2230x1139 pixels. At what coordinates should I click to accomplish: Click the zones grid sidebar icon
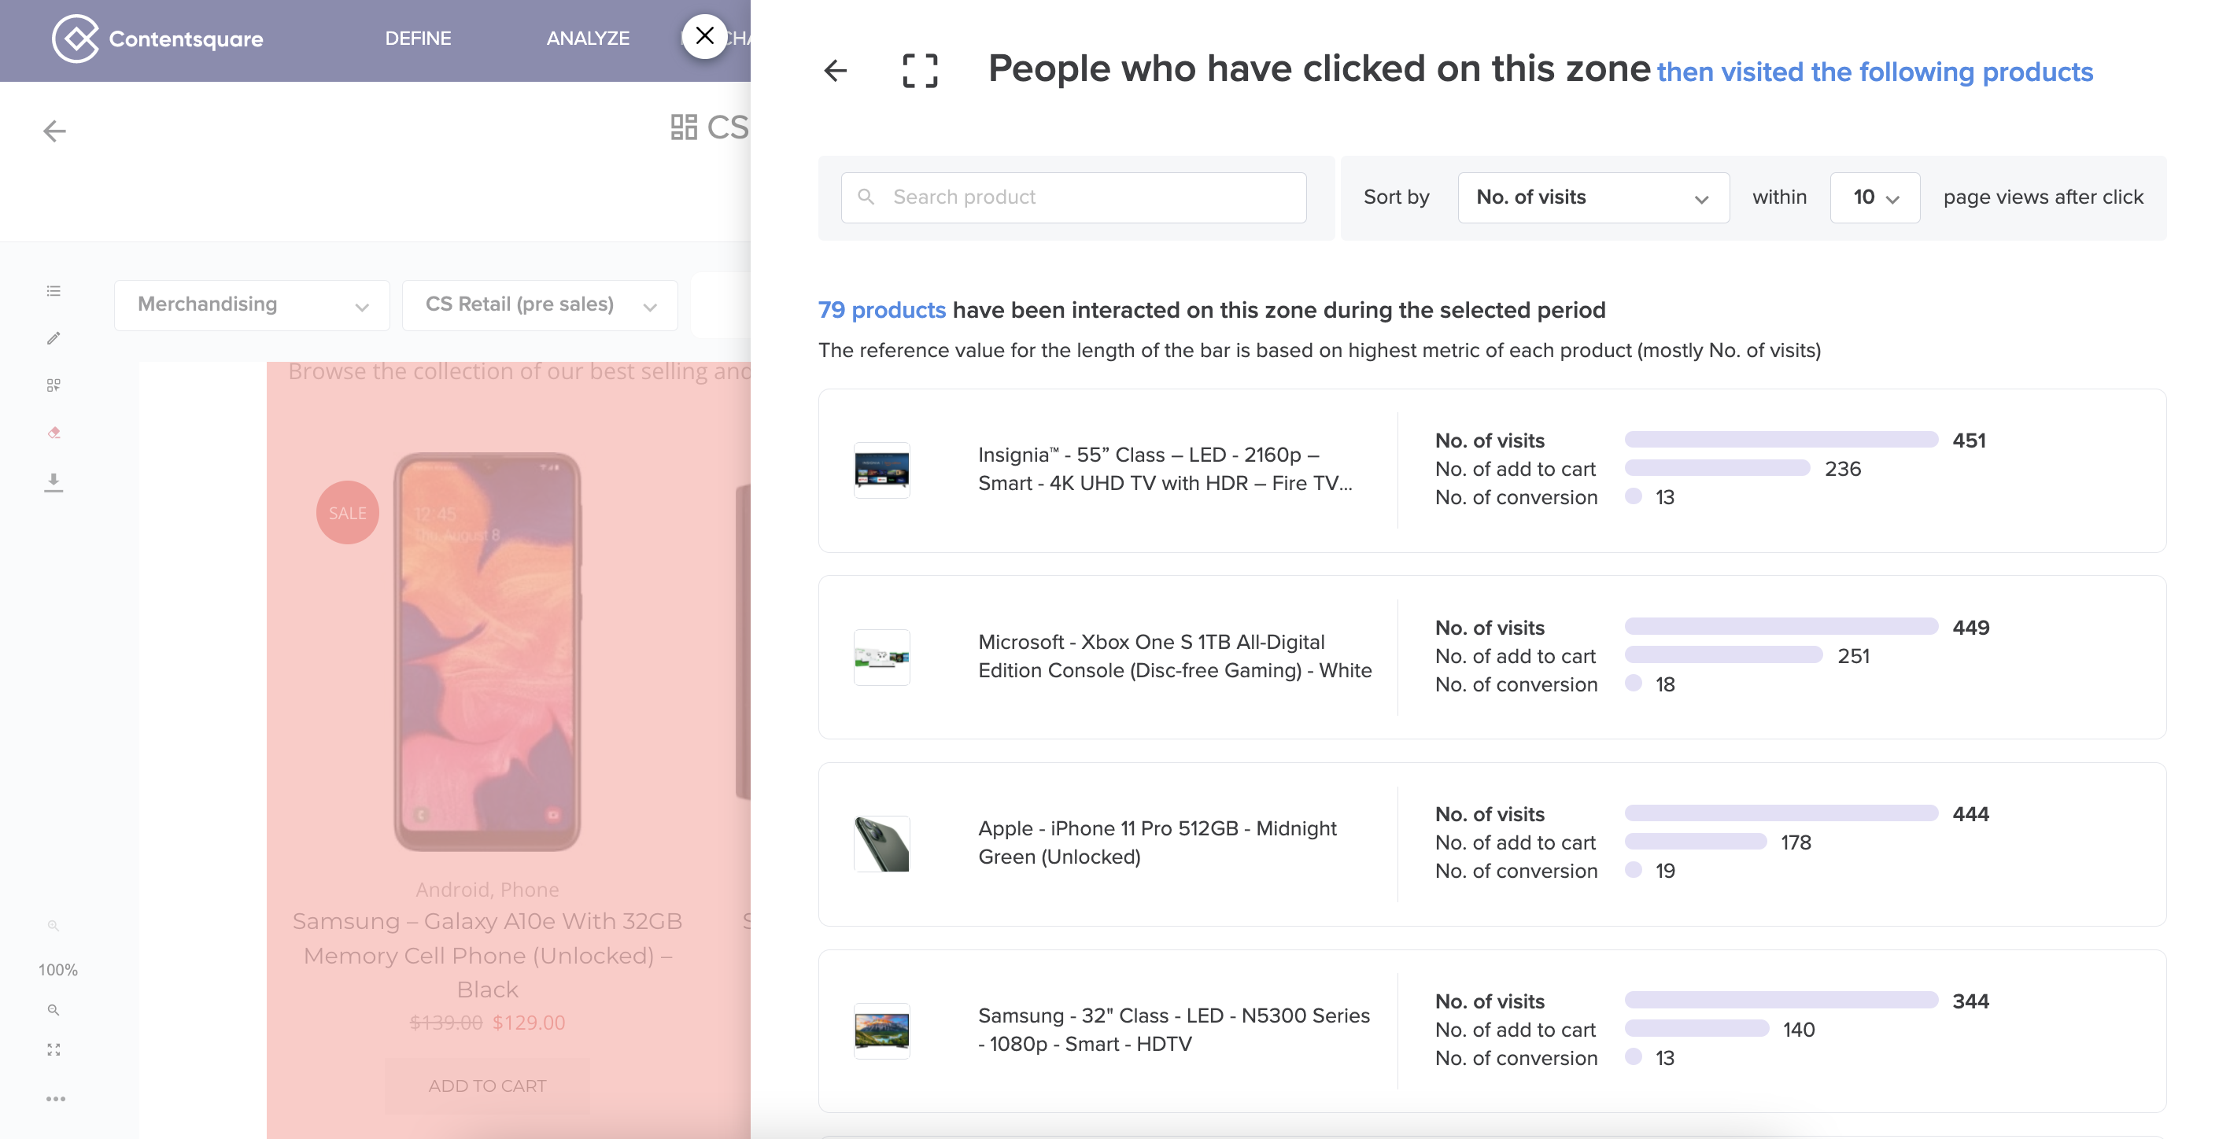[x=54, y=385]
